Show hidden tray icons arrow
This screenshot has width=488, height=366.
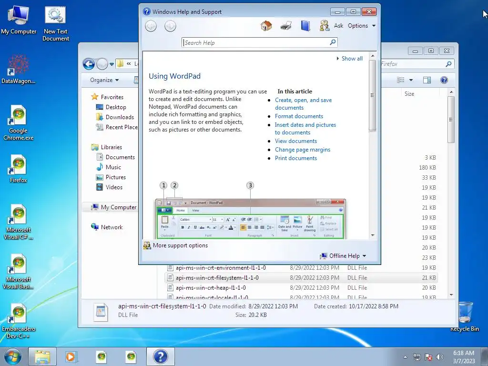coord(405,357)
